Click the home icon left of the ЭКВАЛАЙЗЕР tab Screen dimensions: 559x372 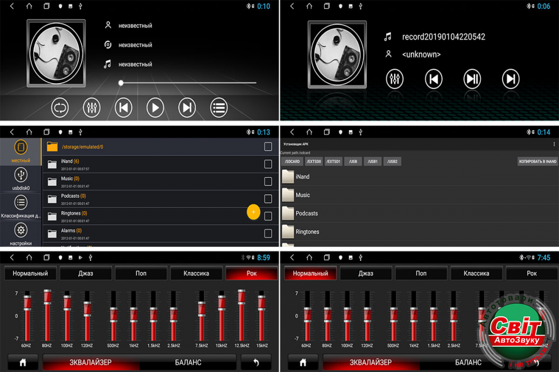pos(23,362)
